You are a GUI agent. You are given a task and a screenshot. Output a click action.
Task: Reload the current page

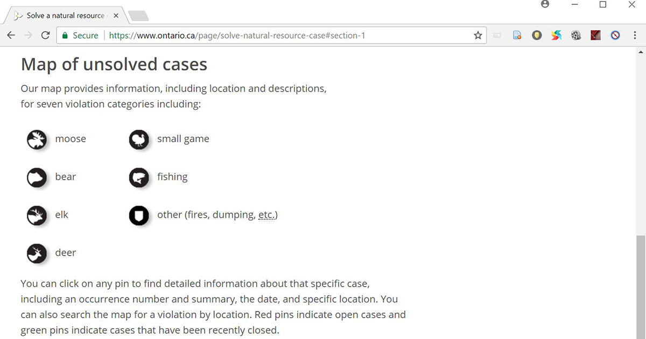45,34
